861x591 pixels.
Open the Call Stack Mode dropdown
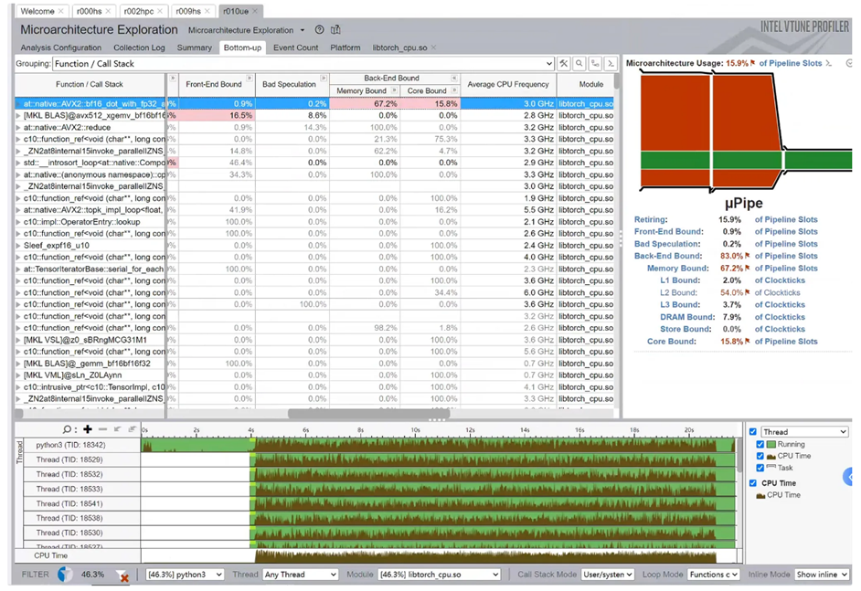coord(607,575)
